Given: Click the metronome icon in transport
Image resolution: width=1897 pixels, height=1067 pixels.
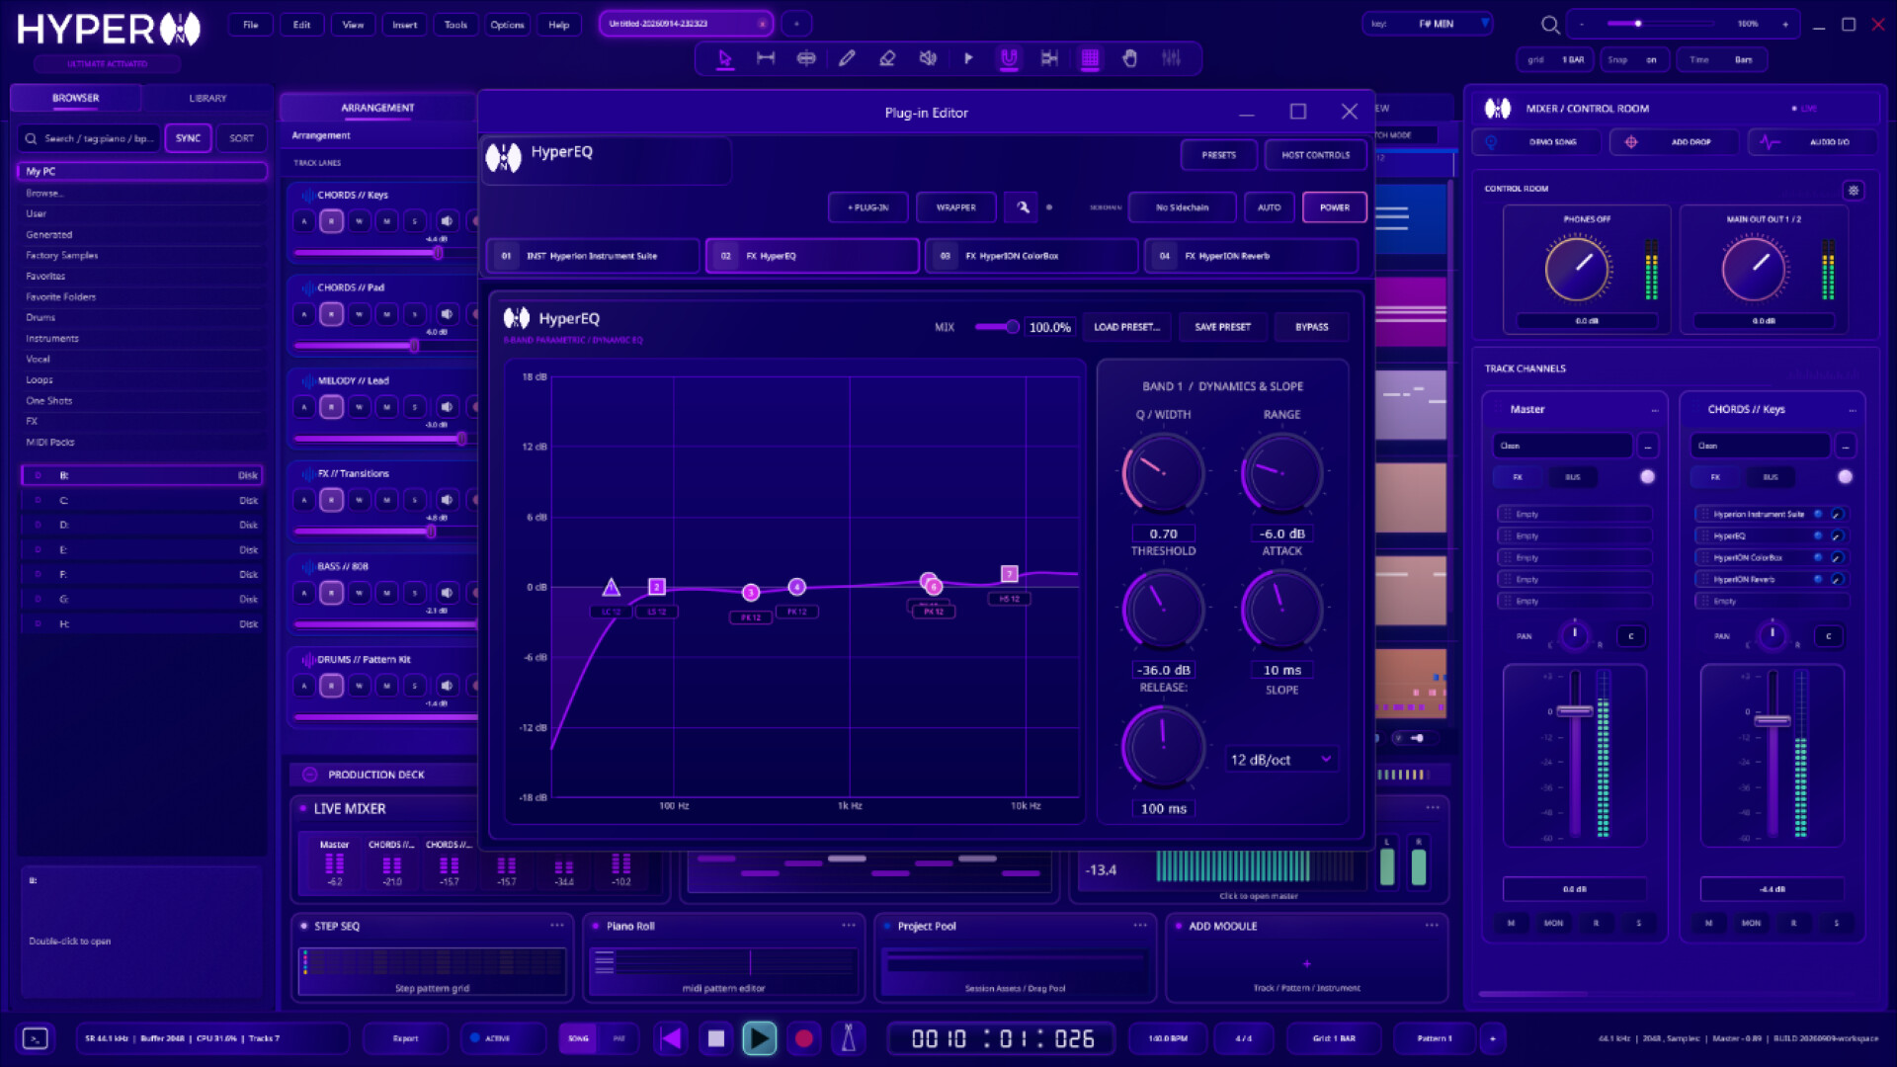Looking at the screenshot, I should [x=848, y=1038].
